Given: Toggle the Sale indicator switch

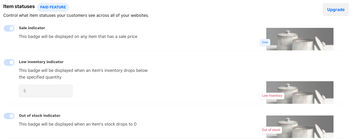Looking at the screenshot, I should [x=9, y=29].
